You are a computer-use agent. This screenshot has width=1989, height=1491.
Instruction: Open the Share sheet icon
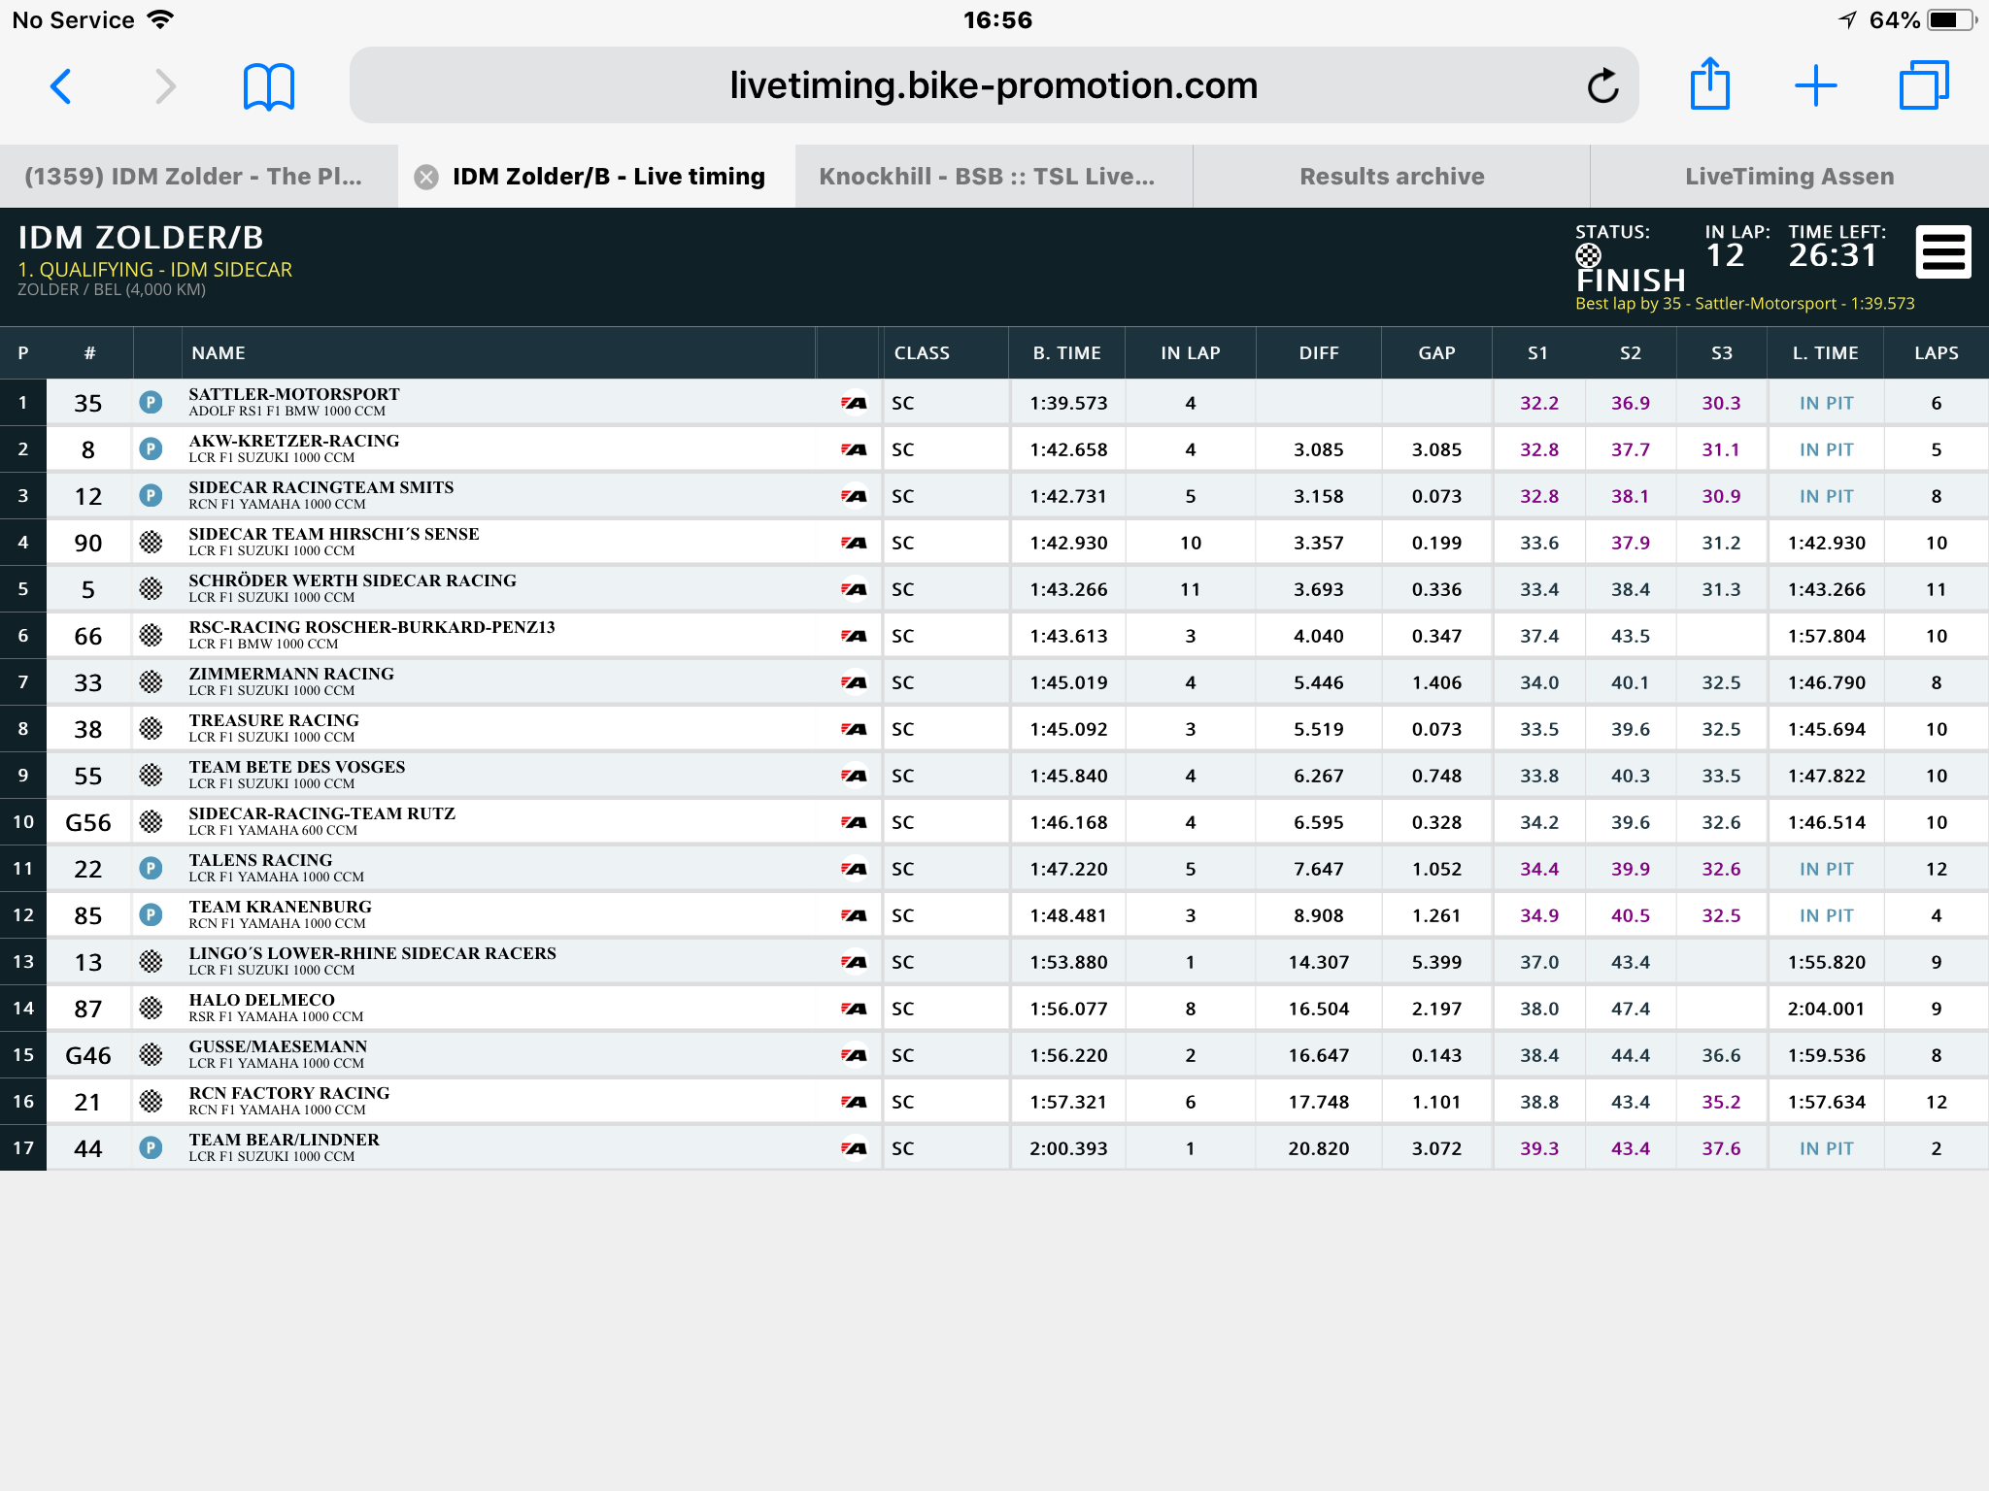1710,83
